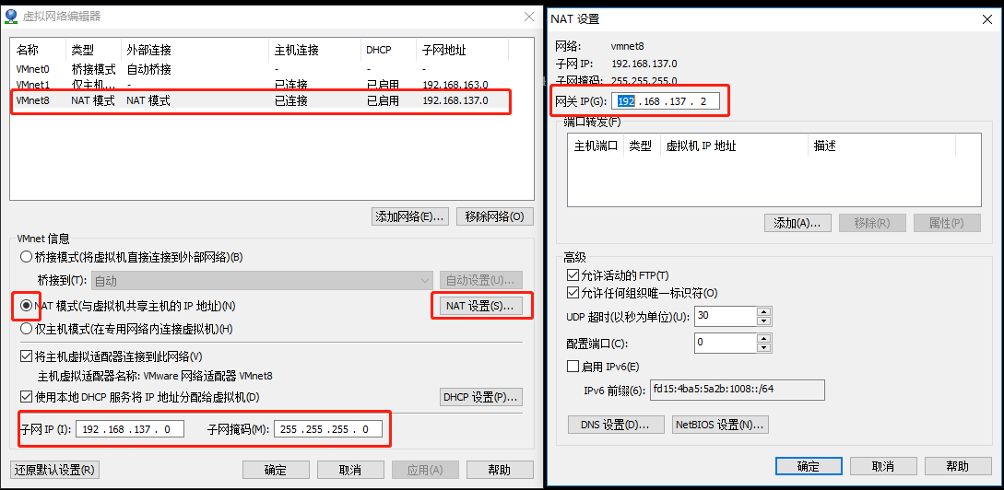Open NetBIOS 设置(N)... button

point(720,424)
